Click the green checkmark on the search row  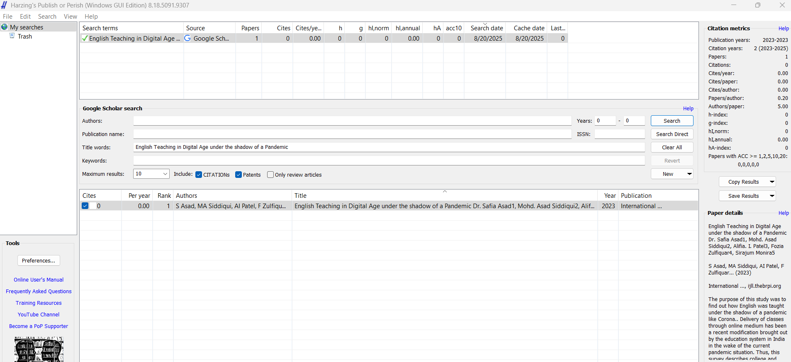tap(85, 39)
